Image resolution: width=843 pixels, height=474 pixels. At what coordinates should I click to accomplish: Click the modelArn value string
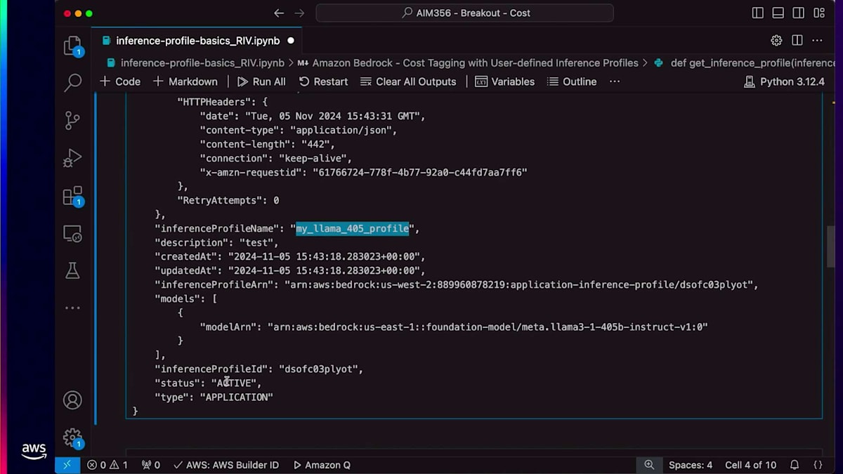tap(488, 327)
